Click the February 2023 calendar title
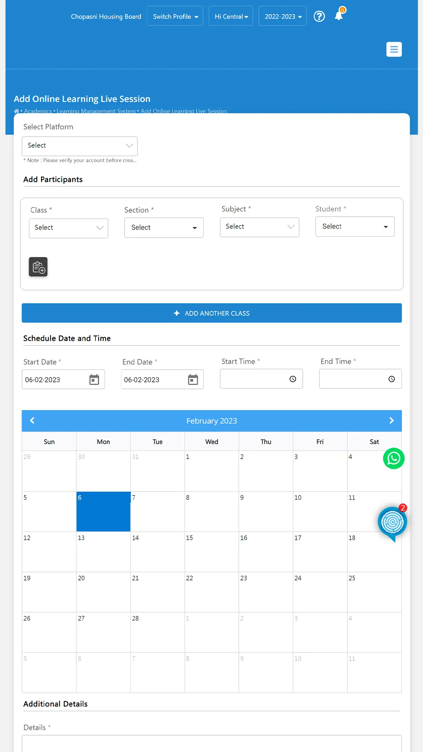This screenshot has height=752, width=423. (x=211, y=421)
